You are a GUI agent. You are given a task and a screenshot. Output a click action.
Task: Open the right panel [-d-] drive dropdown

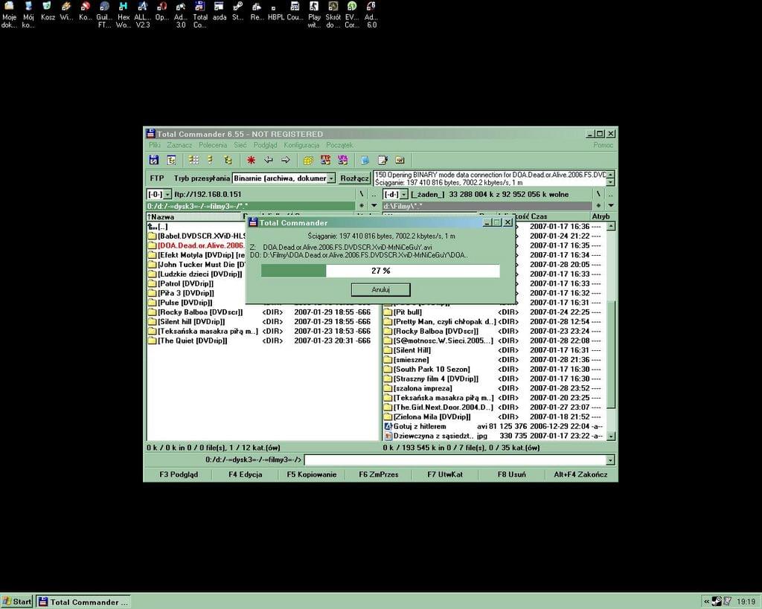403,194
